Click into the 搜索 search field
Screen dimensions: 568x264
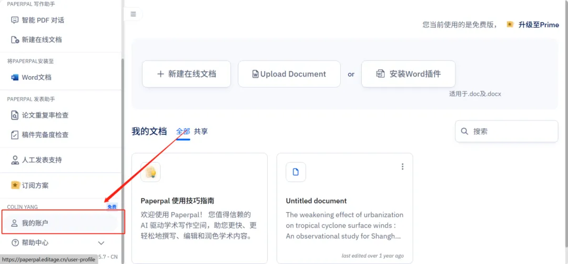[506, 131]
